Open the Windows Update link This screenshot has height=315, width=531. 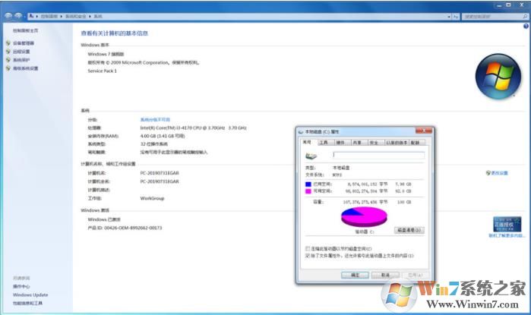click(30, 295)
